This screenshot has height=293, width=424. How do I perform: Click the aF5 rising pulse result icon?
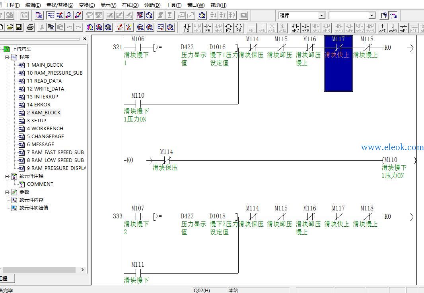tap(383, 28)
